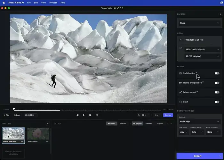Click the Trim tool button
Image resolution: width=224 pixels, height=160 pixels.
click(x=6, y=115)
